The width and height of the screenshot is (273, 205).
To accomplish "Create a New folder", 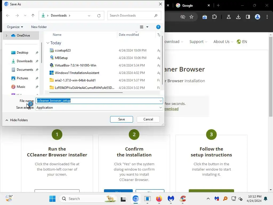I will coord(39,27).
